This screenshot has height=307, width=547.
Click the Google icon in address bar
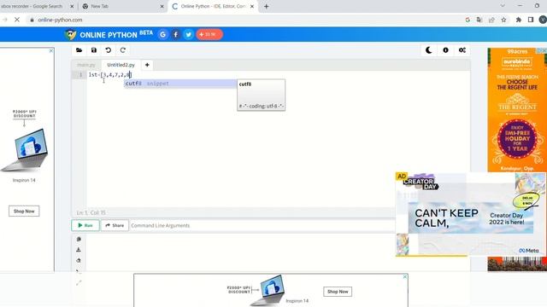468,20
